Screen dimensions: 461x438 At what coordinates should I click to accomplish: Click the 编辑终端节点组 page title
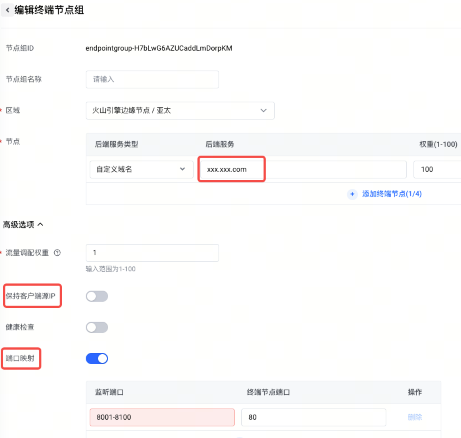(49, 10)
